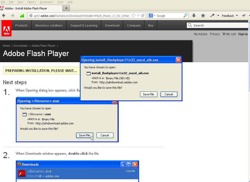Open the My Adobe link
This screenshot has width=250, height=182.
click(x=201, y=34)
